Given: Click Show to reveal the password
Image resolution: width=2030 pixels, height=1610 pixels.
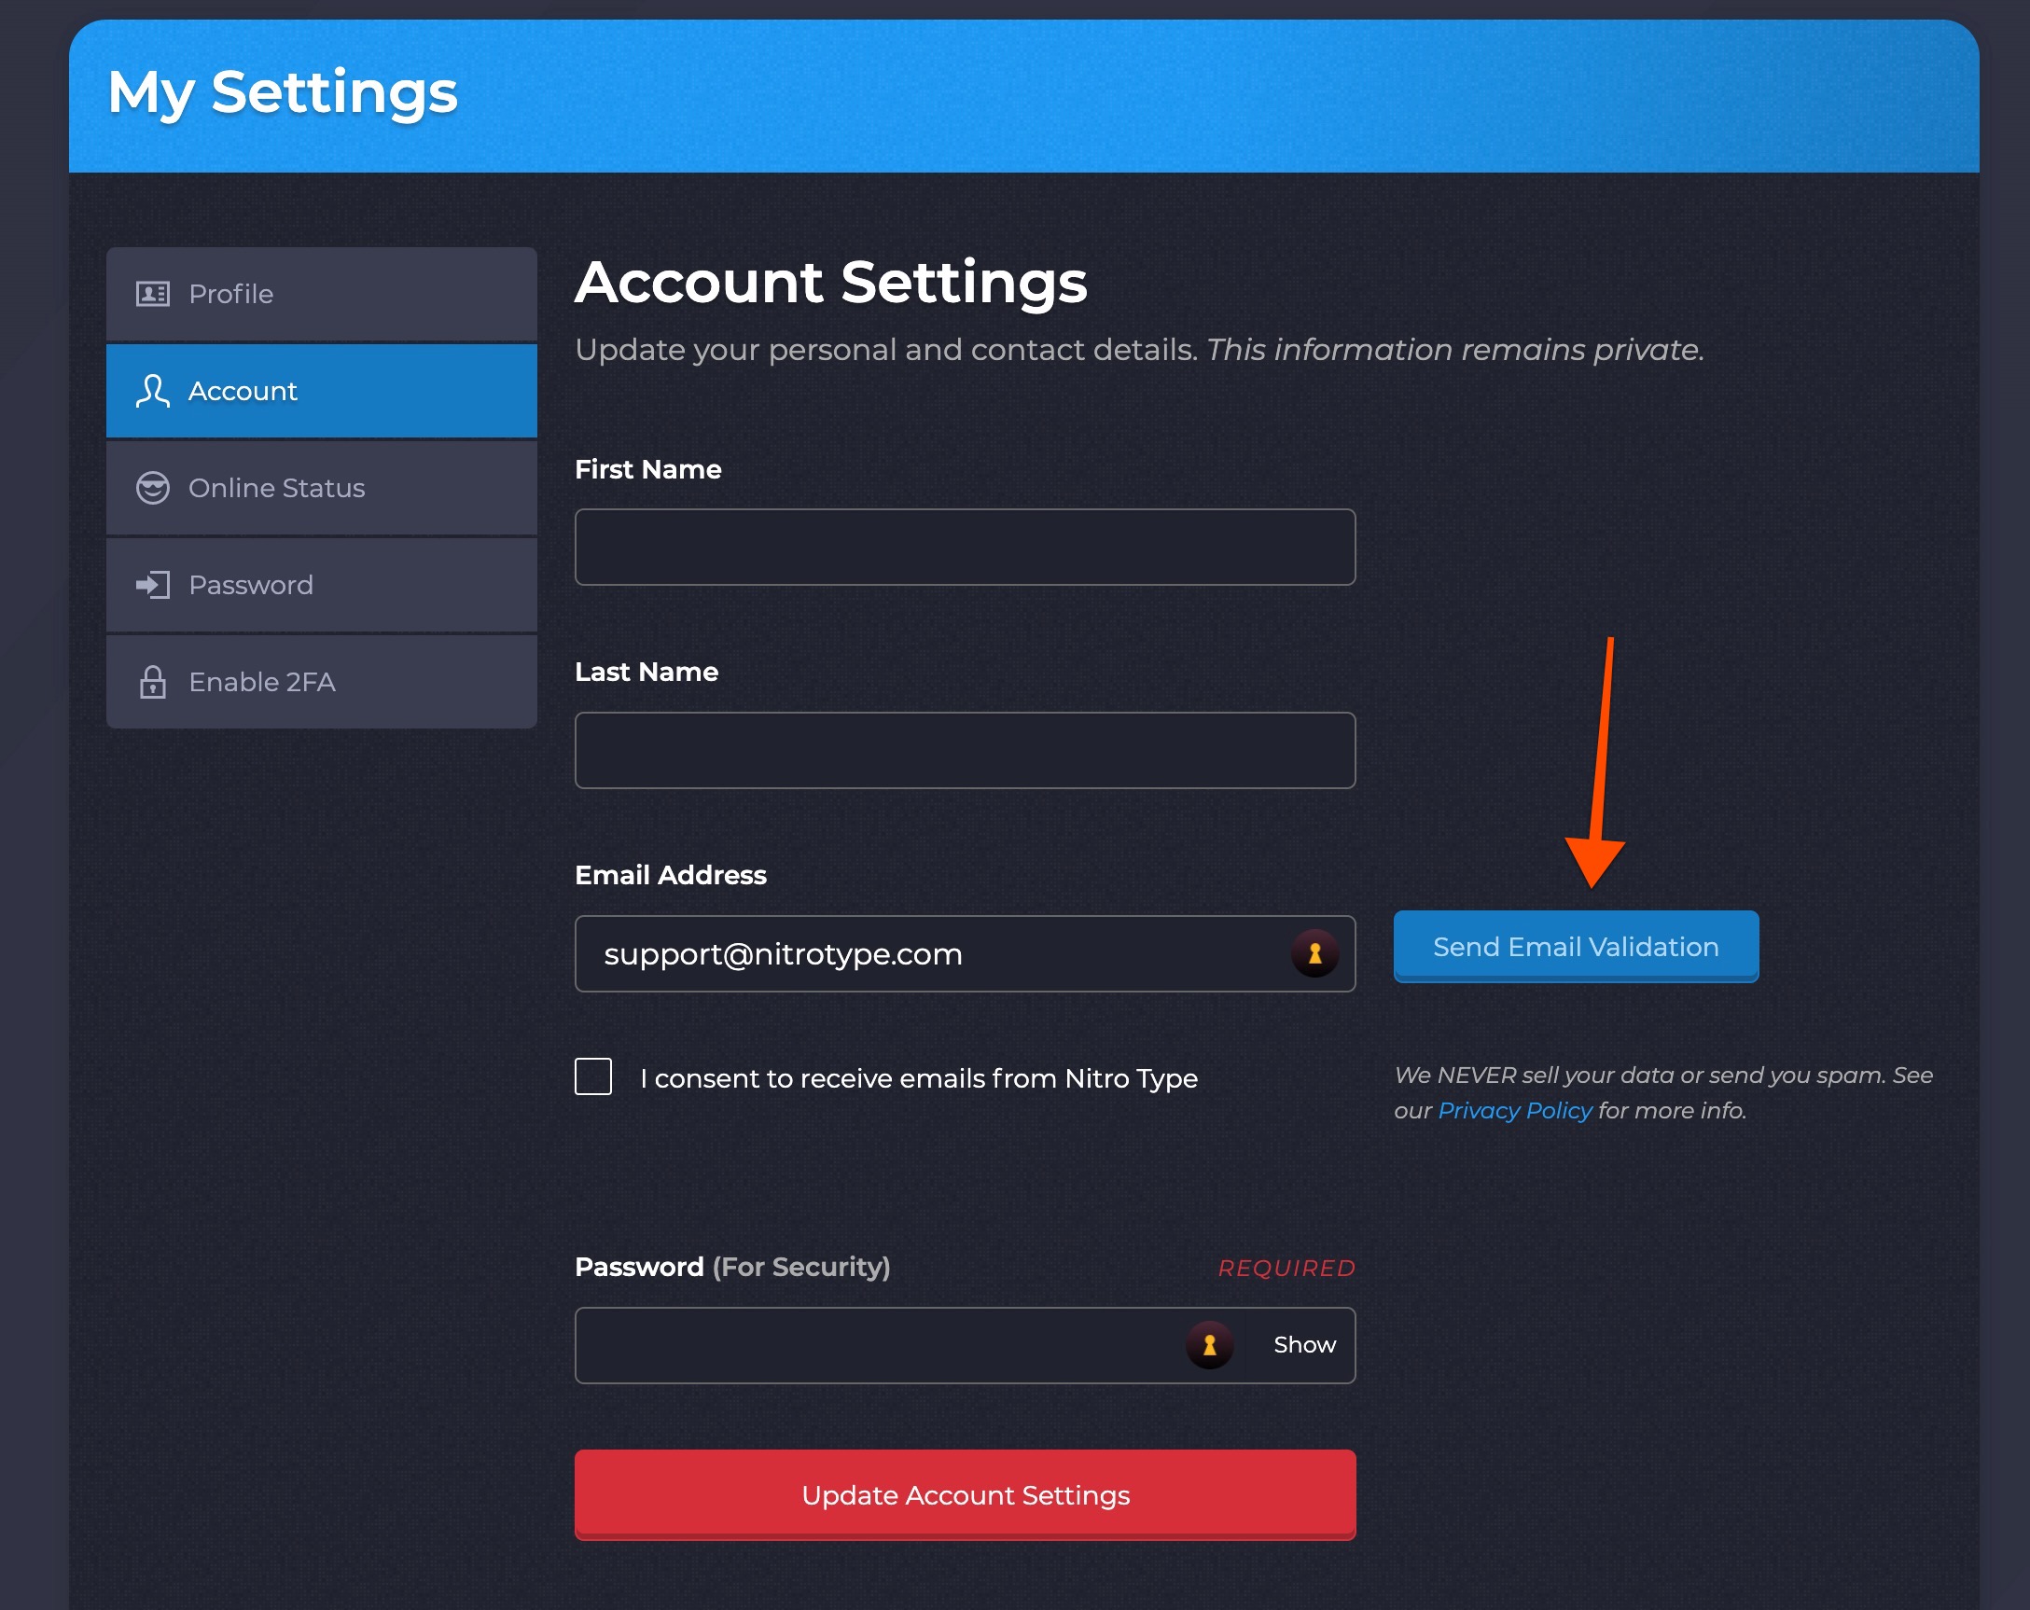Looking at the screenshot, I should (x=1303, y=1345).
